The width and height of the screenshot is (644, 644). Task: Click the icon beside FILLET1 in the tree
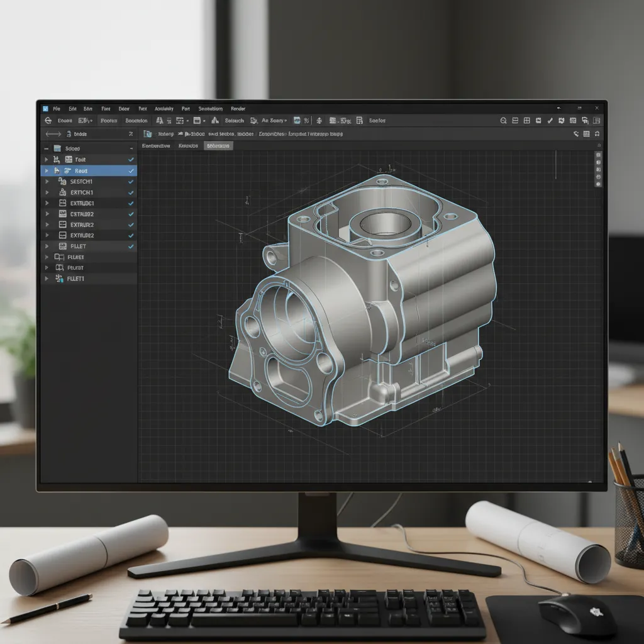[x=60, y=278]
